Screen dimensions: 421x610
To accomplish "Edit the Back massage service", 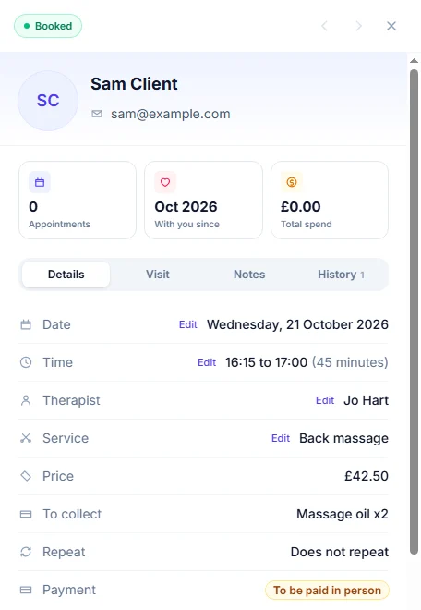I will click(281, 438).
